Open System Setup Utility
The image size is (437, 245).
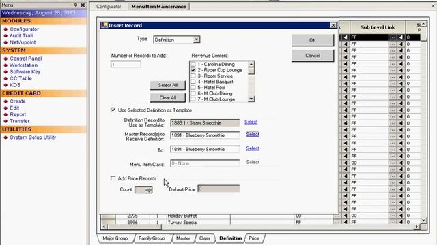point(33,137)
